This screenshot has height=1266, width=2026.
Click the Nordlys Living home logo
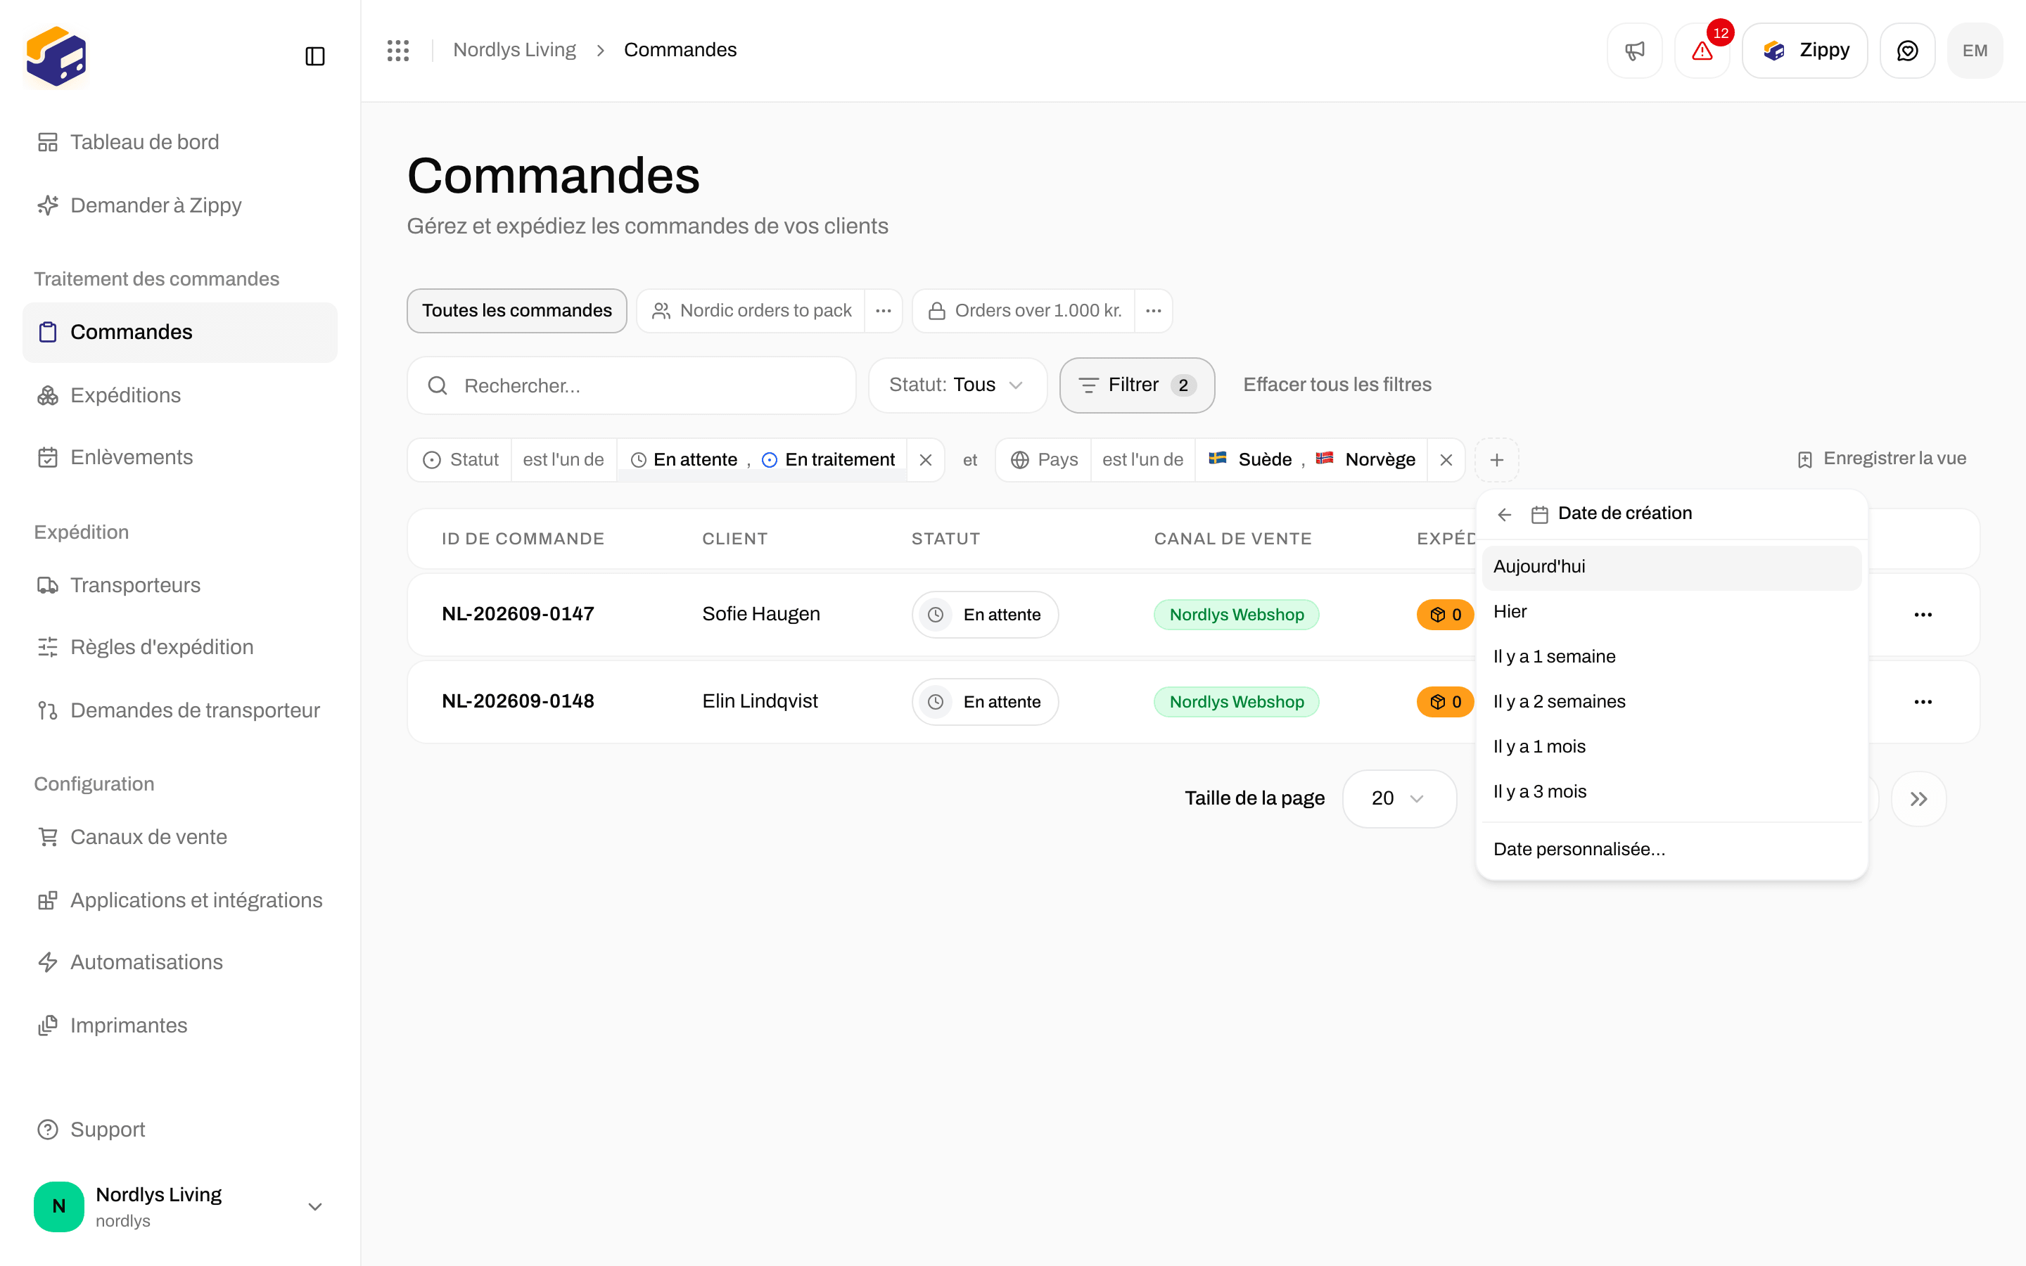coord(56,56)
